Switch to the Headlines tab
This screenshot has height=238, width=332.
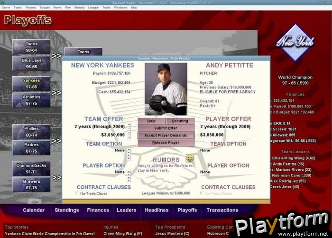[157, 210]
